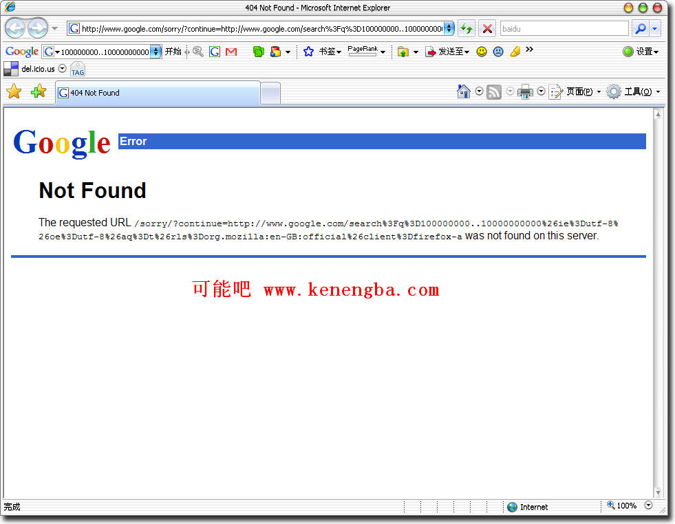Click the Refresh page icon
The height and width of the screenshot is (524, 675).
467,29
